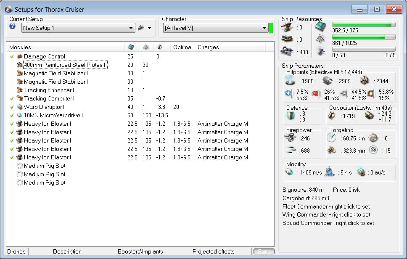This screenshot has height=259, width=407.
Task: Switch to the Drones tab
Action: [16, 251]
